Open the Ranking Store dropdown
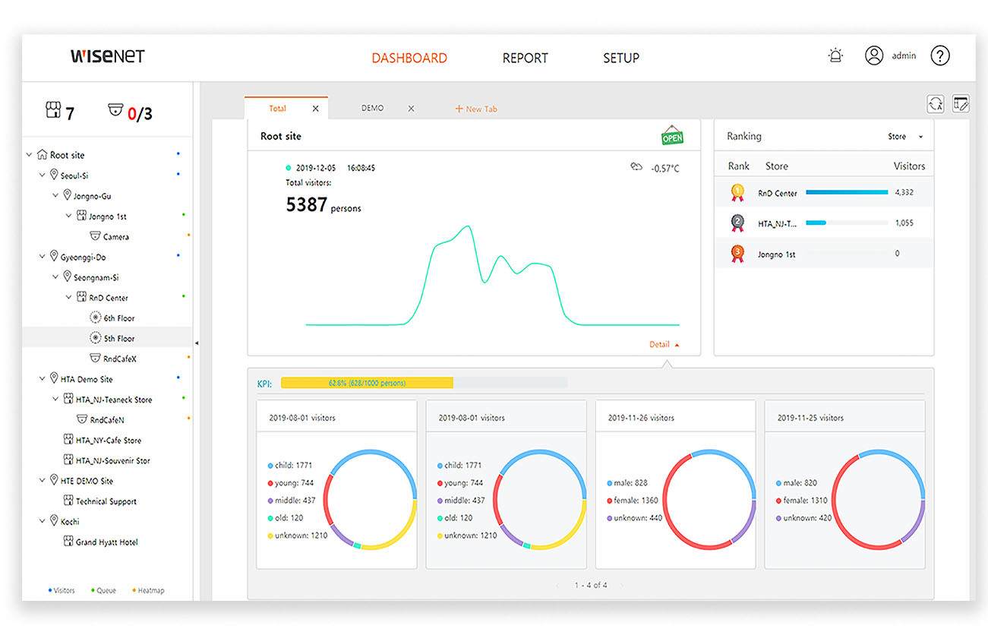The width and height of the screenshot is (988, 635). pyautogui.click(x=905, y=137)
